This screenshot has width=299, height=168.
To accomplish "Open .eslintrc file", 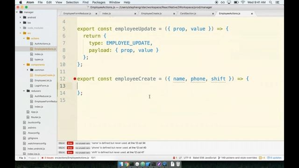I will pyautogui.click(x=32, y=127).
